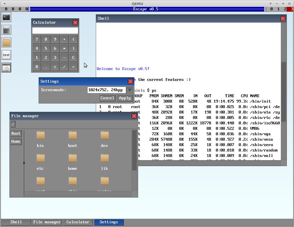Click the File manager horizontal scrollbar
Image resolution: width=294 pixels, height=227 pixels.
[78, 194]
